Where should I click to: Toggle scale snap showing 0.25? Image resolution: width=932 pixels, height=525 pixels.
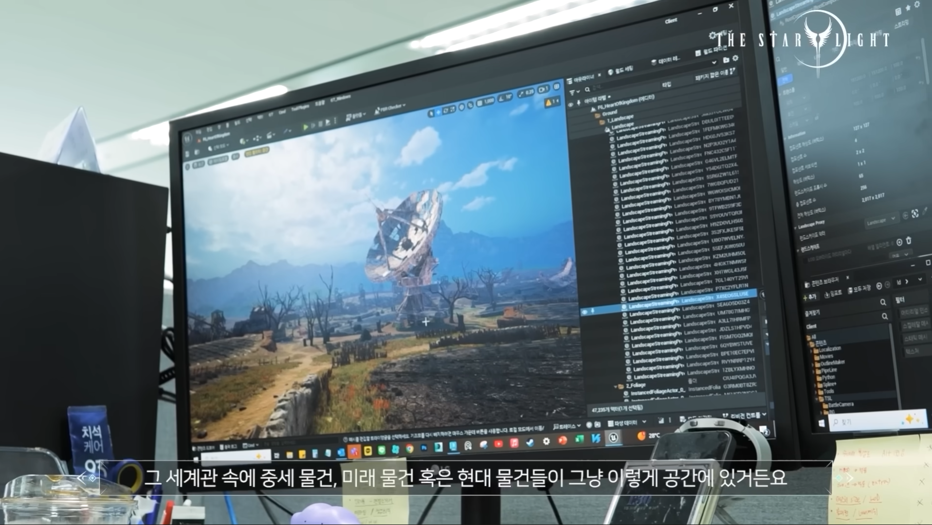(x=526, y=92)
